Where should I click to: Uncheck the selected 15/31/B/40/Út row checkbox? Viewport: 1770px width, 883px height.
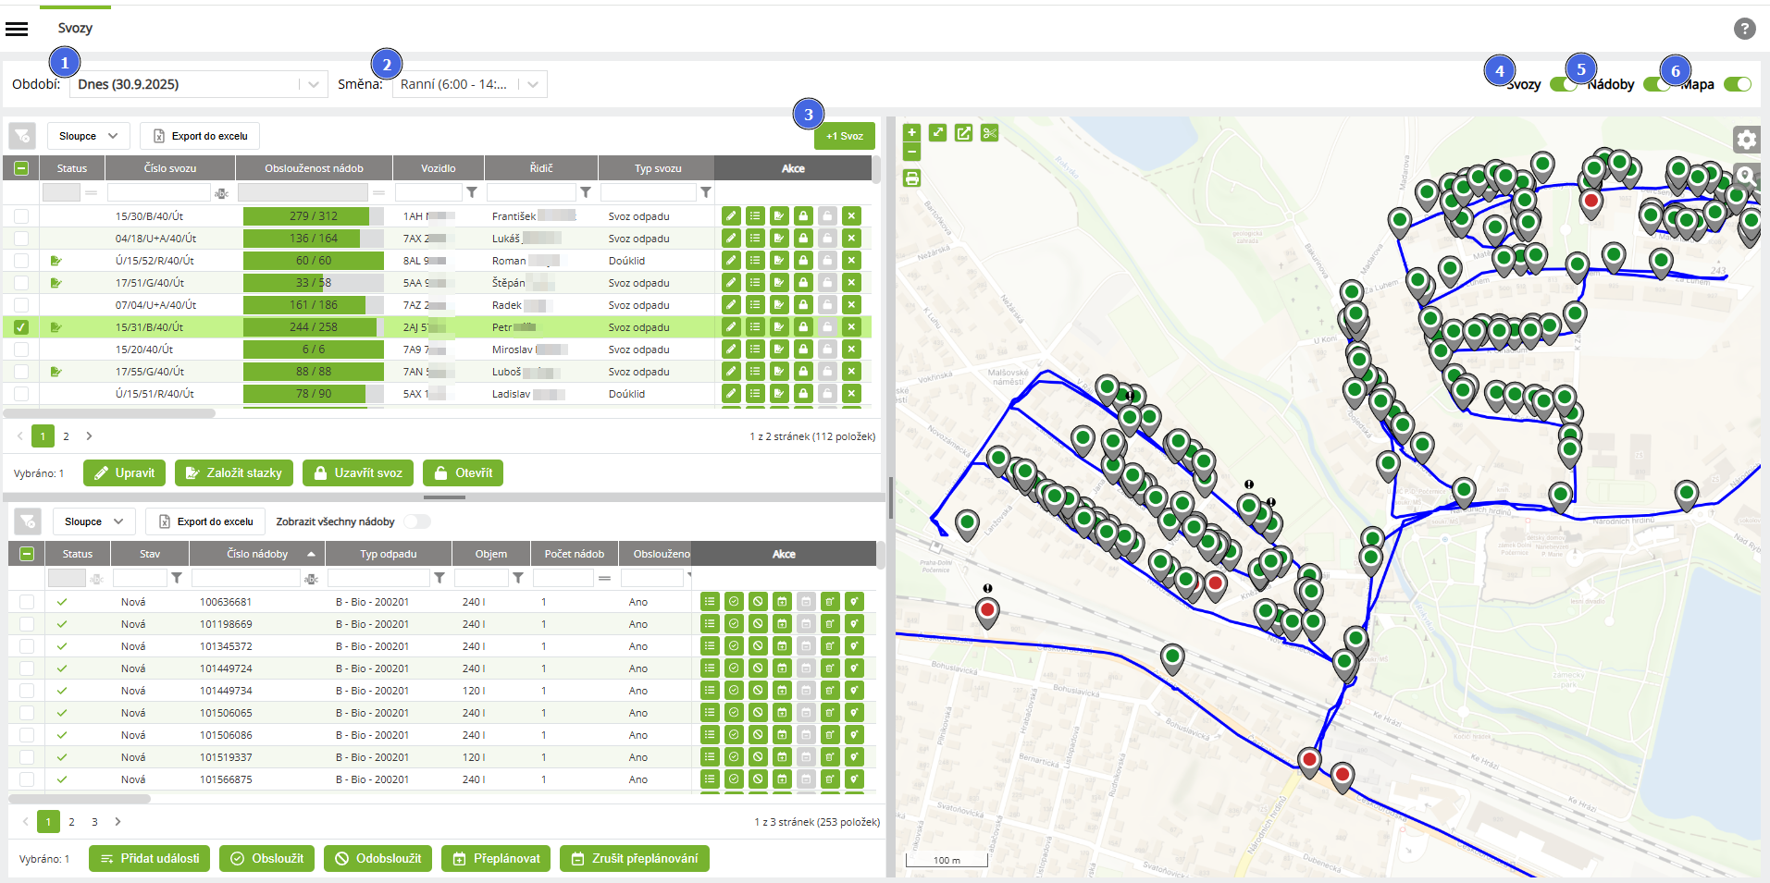pyautogui.click(x=21, y=327)
